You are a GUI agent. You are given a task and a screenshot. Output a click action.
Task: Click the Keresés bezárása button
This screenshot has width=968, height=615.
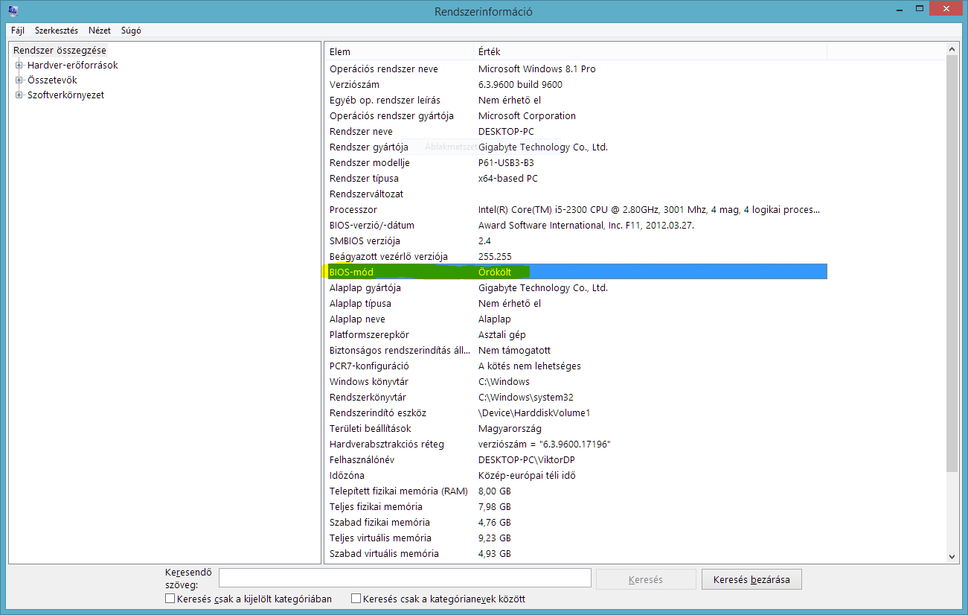[751, 579]
